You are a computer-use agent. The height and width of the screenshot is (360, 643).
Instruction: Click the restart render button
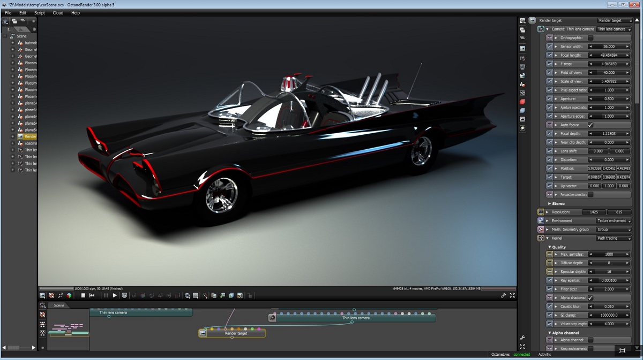[92, 295]
